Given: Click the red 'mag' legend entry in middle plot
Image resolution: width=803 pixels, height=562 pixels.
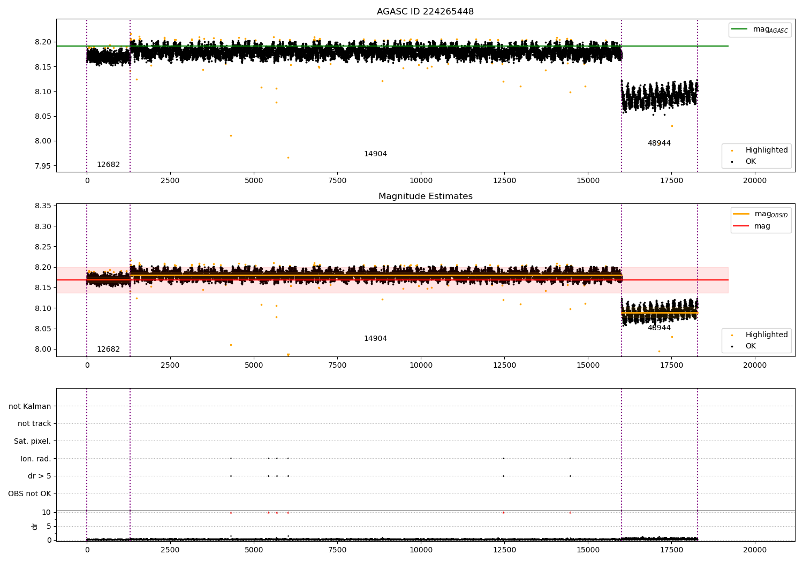Looking at the screenshot, I should pyautogui.click(x=762, y=226).
